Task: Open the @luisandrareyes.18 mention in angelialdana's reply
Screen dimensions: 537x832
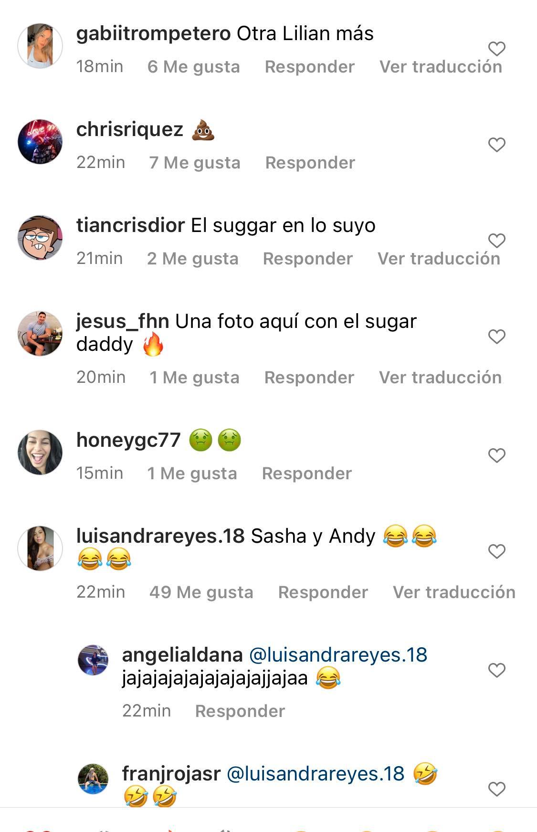Action: coord(338,655)
